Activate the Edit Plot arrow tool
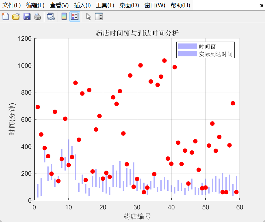The height and width of the screenshot is (222, 265). pos(89,17)
